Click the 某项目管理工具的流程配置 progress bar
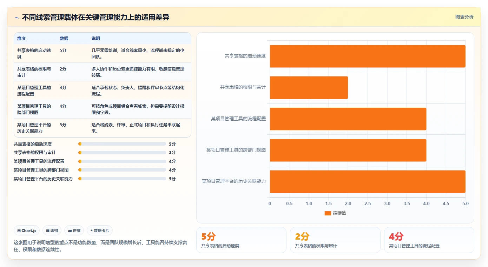The image size is (488, 267). tap(122, 161)
